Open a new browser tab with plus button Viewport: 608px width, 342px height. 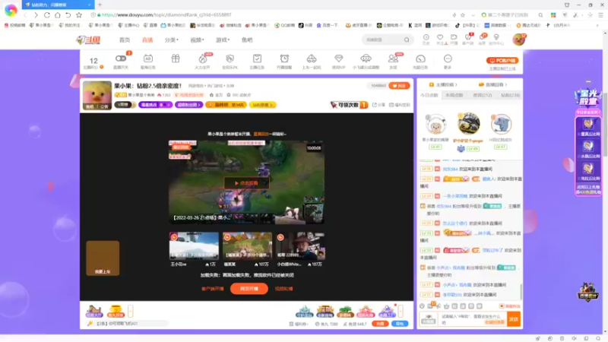[100, 5]
